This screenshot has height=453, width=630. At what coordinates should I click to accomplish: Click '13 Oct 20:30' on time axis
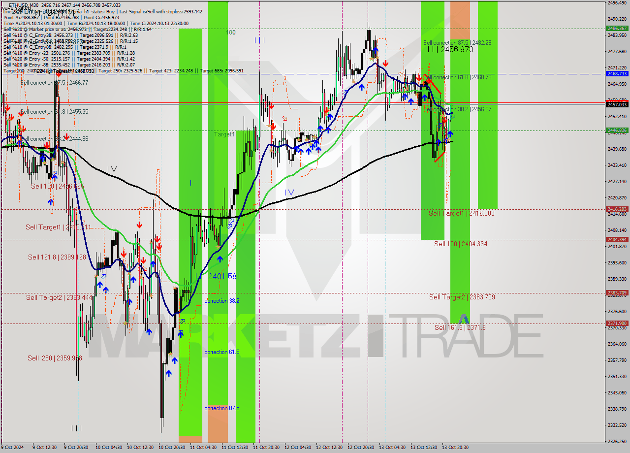455,448
